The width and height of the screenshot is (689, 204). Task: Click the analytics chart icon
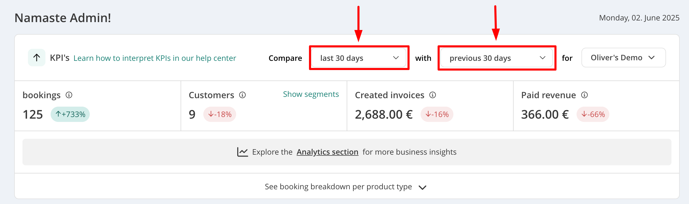(242, 152)
